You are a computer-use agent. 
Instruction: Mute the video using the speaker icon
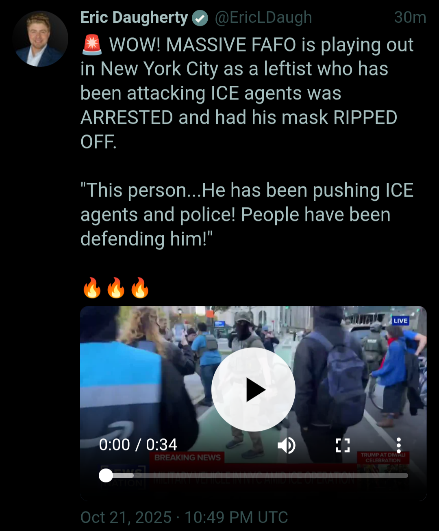tap(287, 445)
